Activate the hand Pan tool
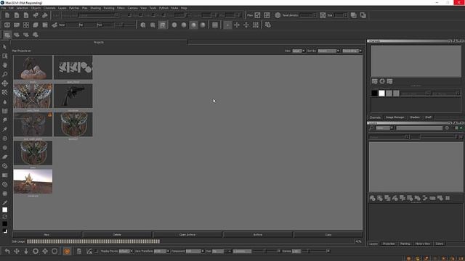The width and height of the screenshot is (465, 261). pyautogui.click(x=5, y=65)
